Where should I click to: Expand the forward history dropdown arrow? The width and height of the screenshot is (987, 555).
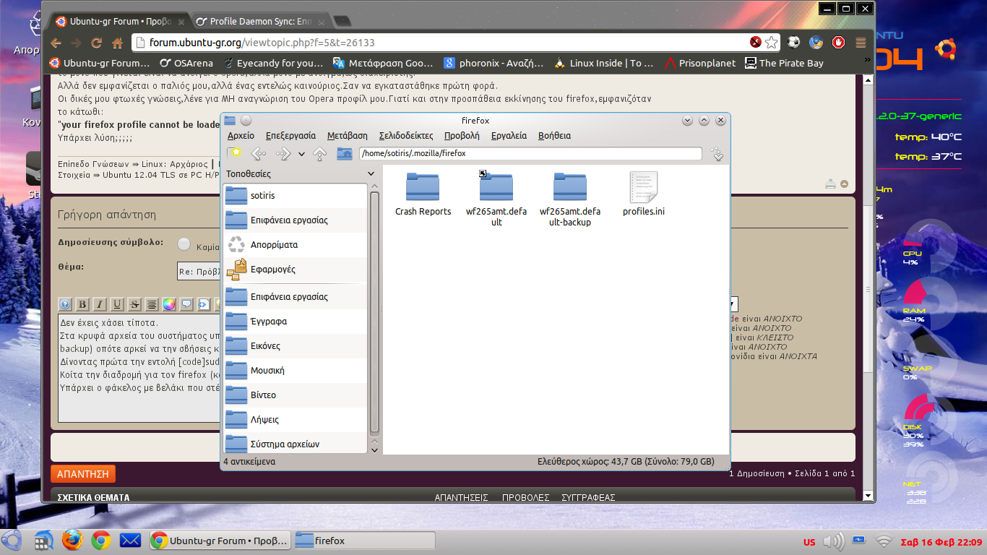tap(301, 154)
